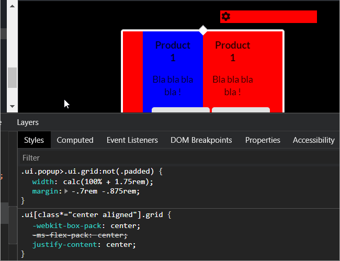Click the center aligned grid selector

pyautogui.click(x=92, y=215)
